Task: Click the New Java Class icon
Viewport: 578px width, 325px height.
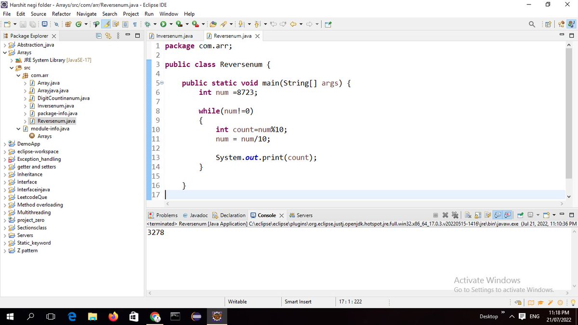Action: (78, 24)
